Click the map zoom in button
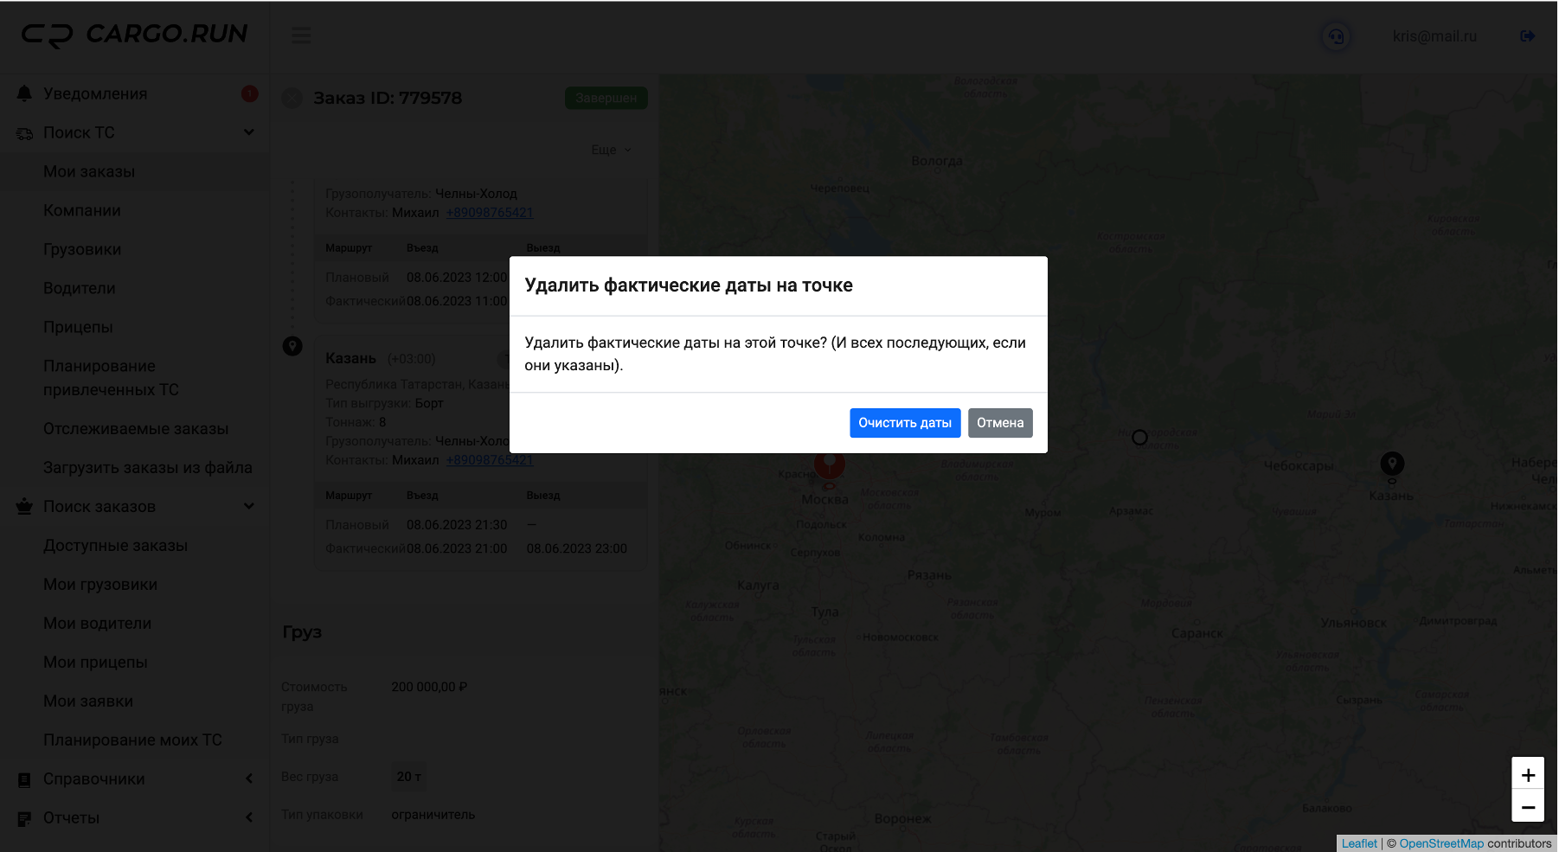 (1527, 774)
